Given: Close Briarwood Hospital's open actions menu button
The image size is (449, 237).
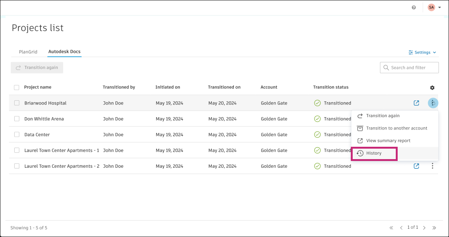Looking at the screenshot, I should point(433,103).
